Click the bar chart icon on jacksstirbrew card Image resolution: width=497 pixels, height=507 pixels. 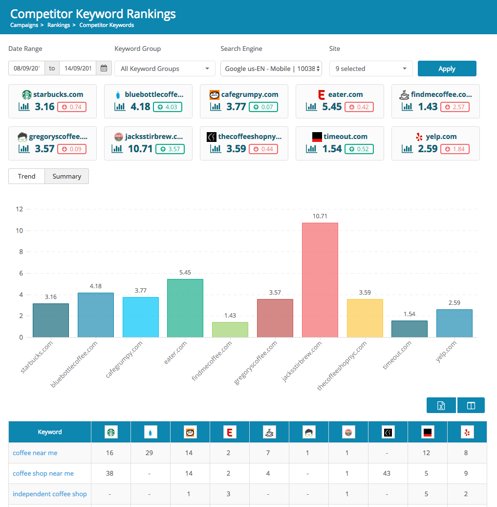coord(118,148)
